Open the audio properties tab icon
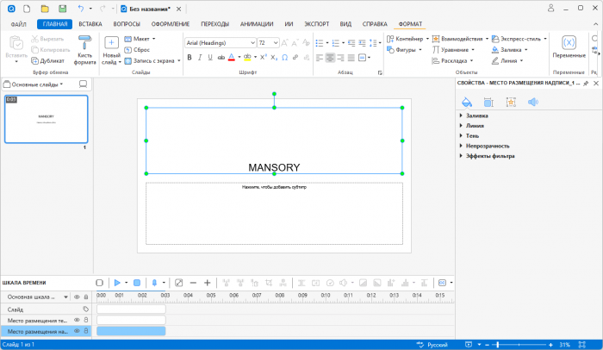Image resolution: width=603 pixels, height=350 pixels. [532, 102]
